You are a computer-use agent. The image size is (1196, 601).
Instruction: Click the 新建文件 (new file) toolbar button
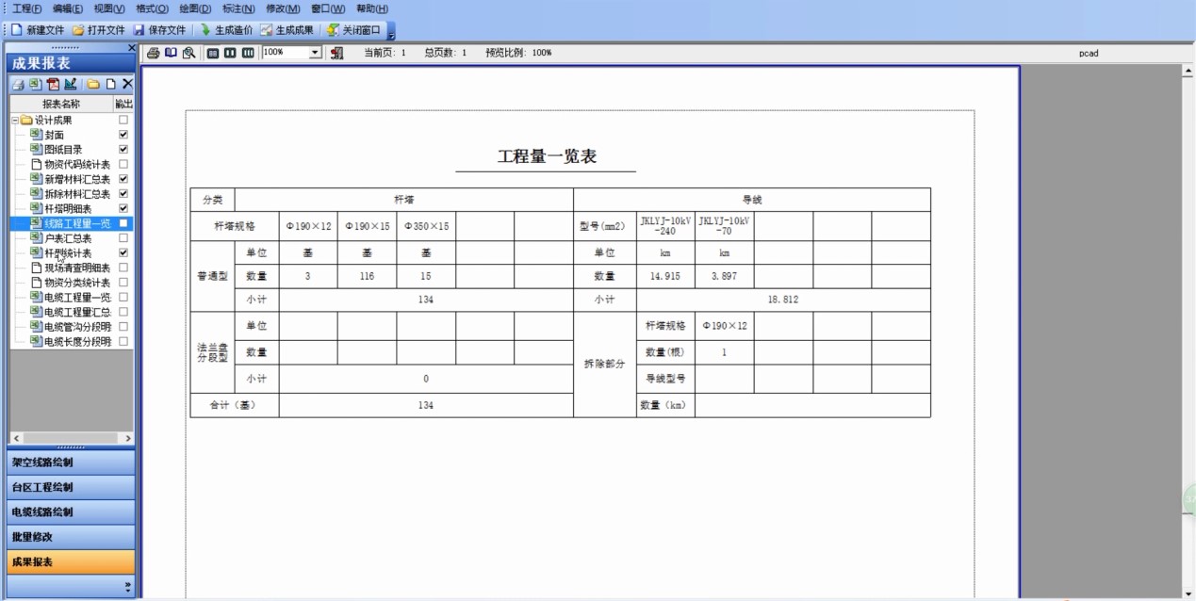coord(38,30)
